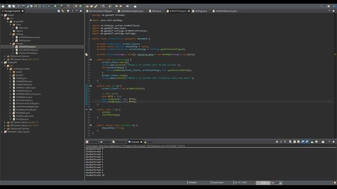Click the Remove Launch icon in the Console toolbar
The height and width of the screenshot is (189, 337).
pyautogui.click(x=281, y=142)
